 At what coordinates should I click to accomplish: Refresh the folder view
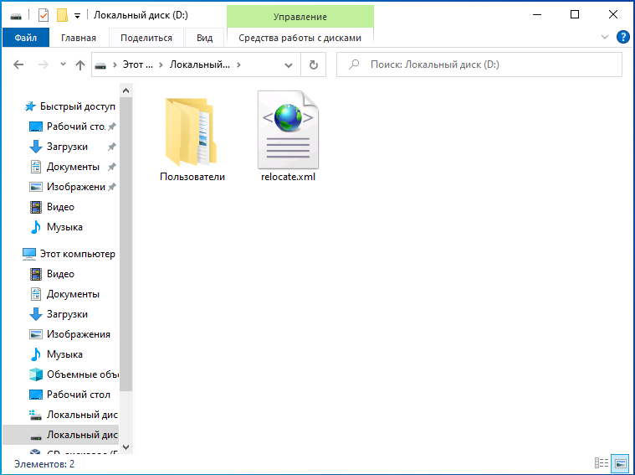click(x=314, y=65)
